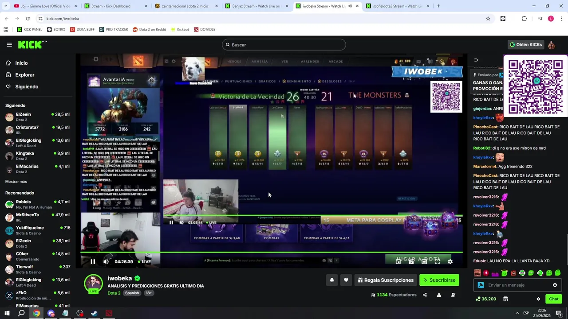Image resolution: width=568 pixels, height=319 pixels.
Task: Open Kingteka channel in the sidebar
Action: point(38,156)
